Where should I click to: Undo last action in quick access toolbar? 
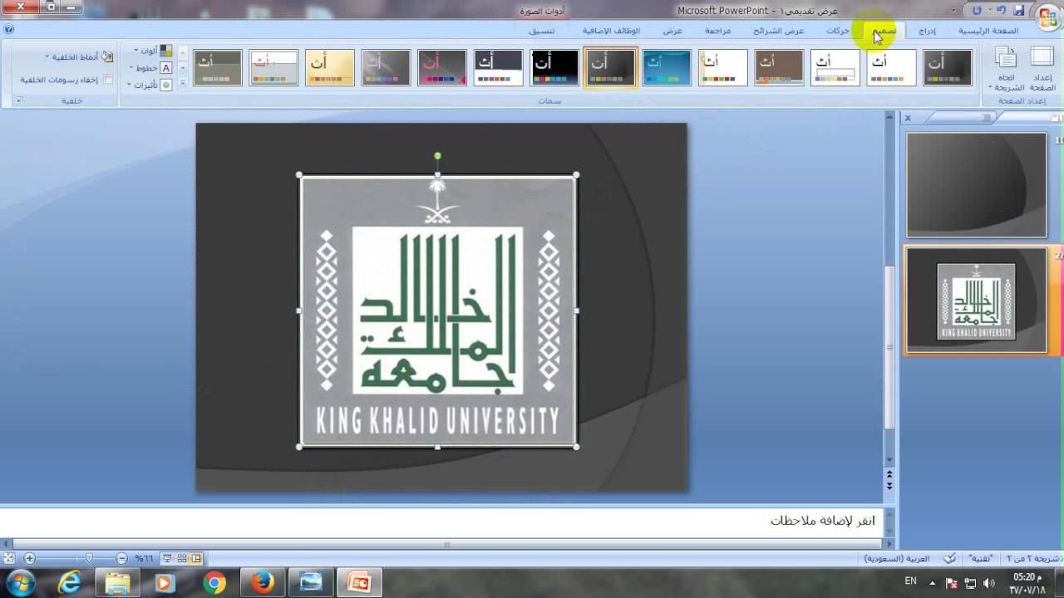(x=1002, y=10)
